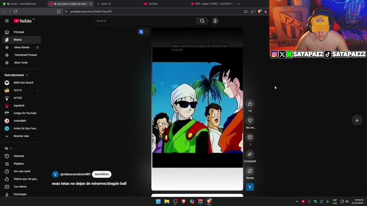Image resolution: width=367 pixels, height=206 pixels.
Task: Open Thumbnail Preview tool
Action: coord(22,55)
